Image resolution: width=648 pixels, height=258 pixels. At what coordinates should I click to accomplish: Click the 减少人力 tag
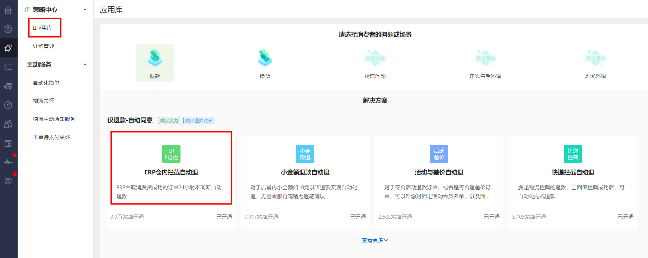click(x=169, y=121)
